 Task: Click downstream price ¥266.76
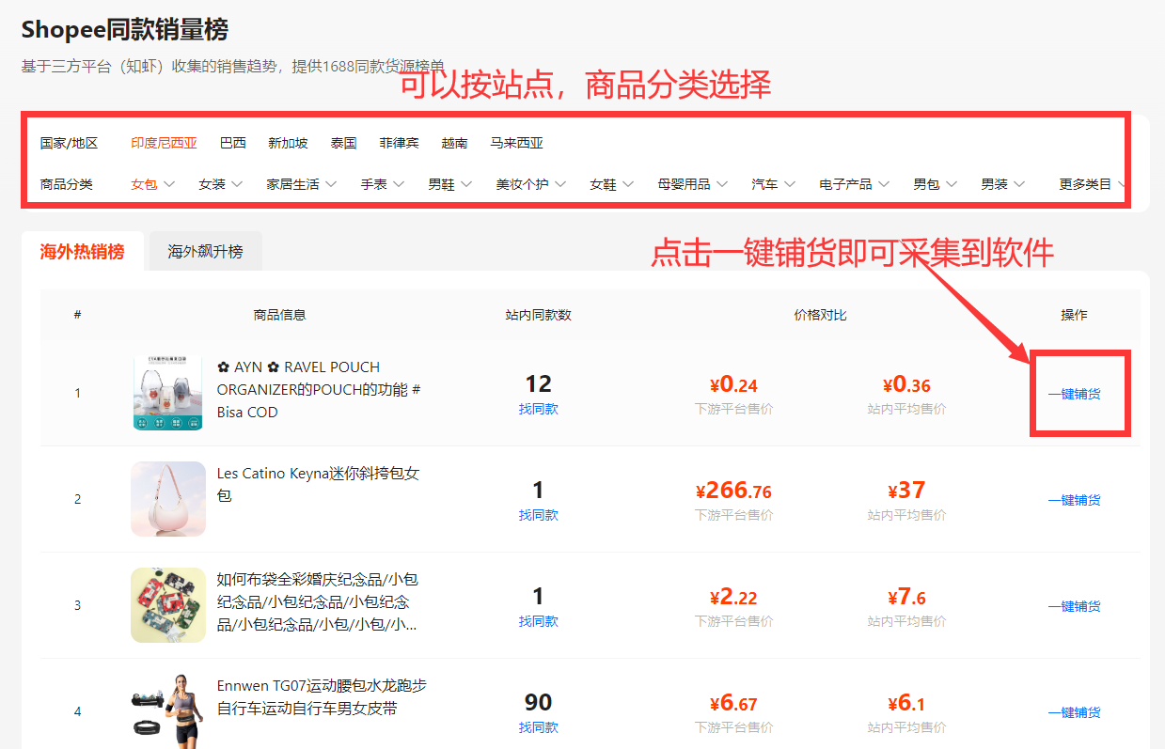(x=733, y=491)
